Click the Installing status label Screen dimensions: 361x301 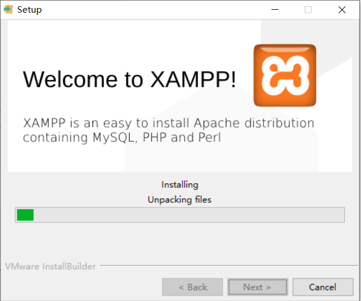coord(180,184)
